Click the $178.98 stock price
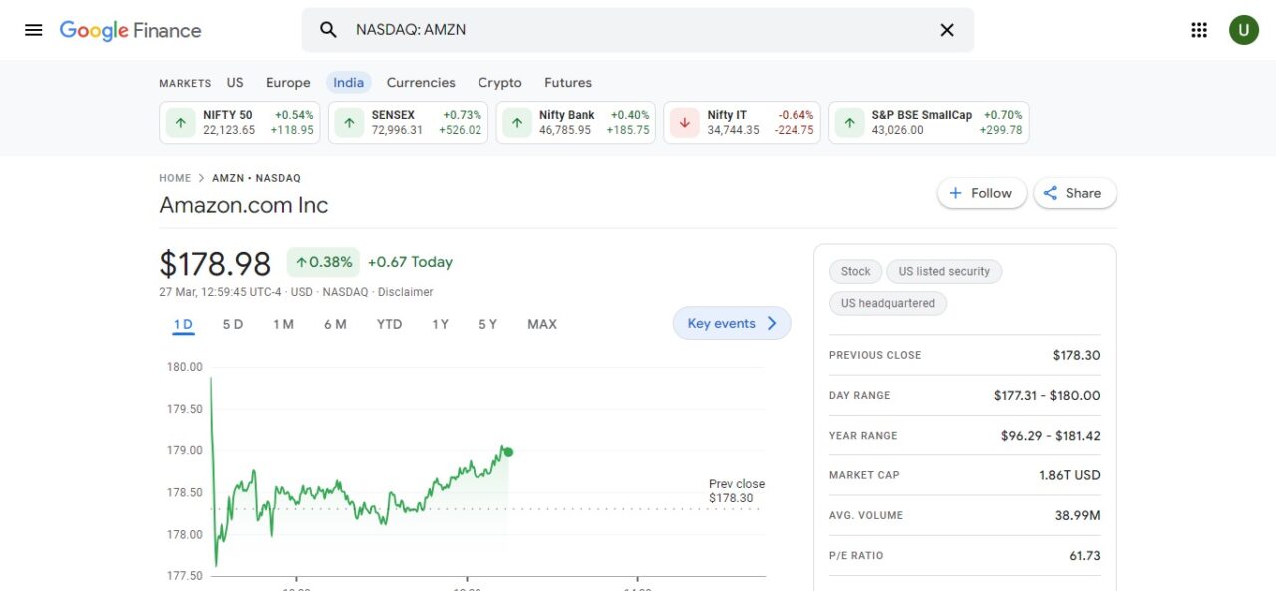 click(x=215, y=264)
